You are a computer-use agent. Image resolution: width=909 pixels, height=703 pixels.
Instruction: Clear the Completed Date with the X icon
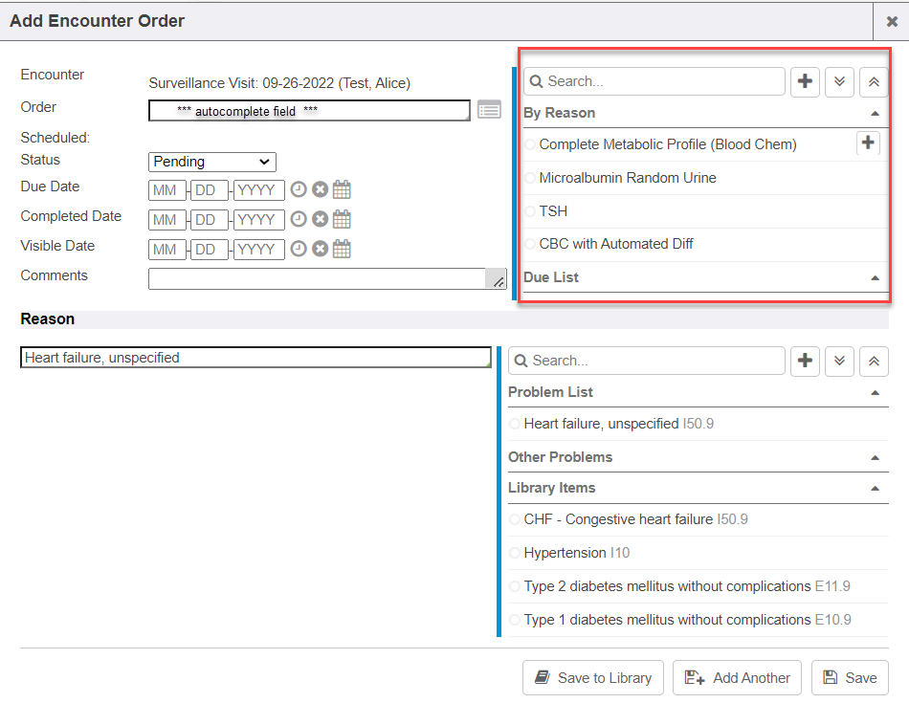click(321, 220)
